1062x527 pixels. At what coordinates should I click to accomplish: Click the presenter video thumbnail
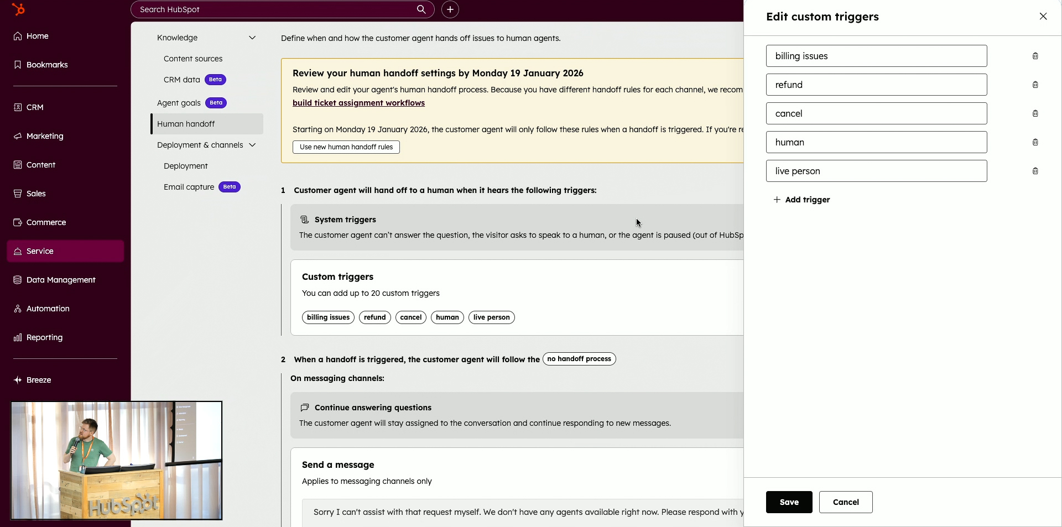(x=116, y=460)
